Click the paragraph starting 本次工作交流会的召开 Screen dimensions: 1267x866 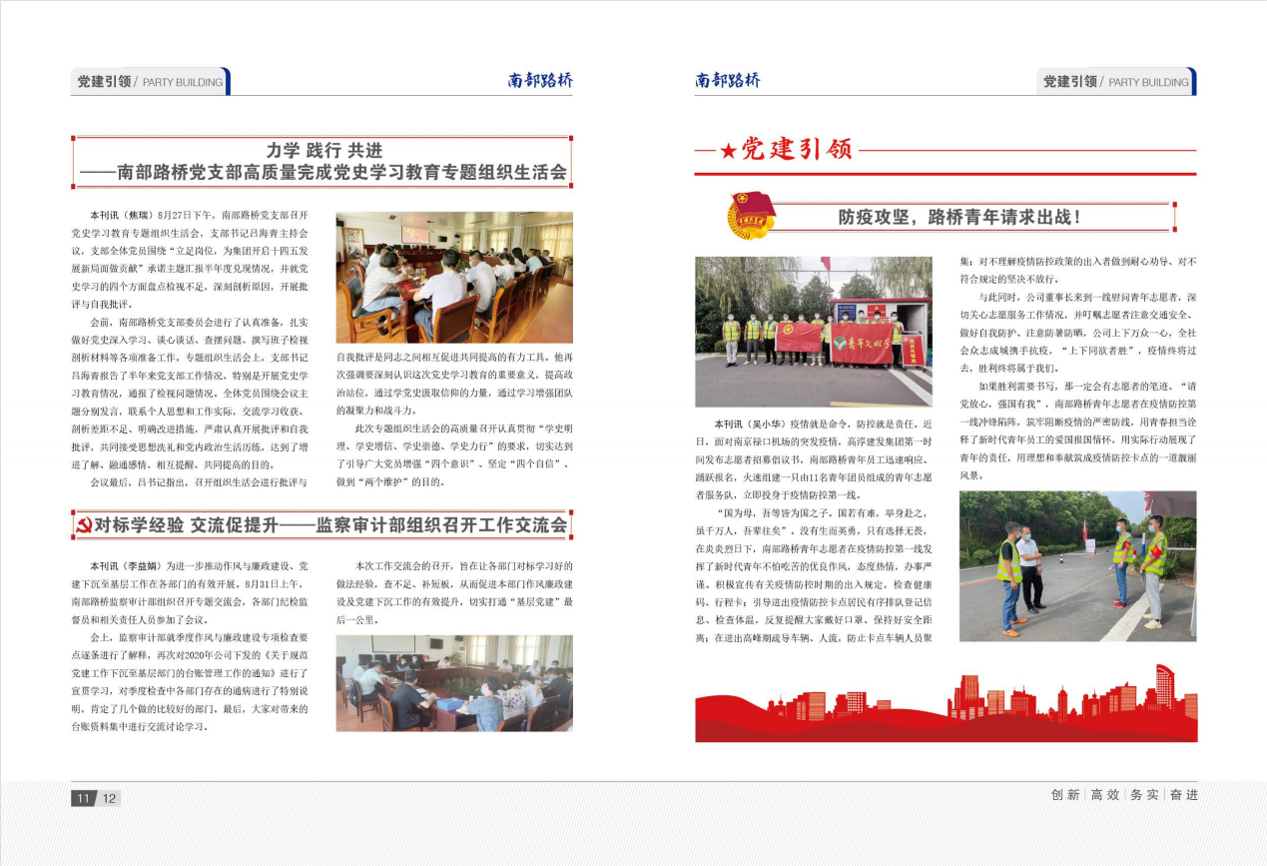[454, 592]
